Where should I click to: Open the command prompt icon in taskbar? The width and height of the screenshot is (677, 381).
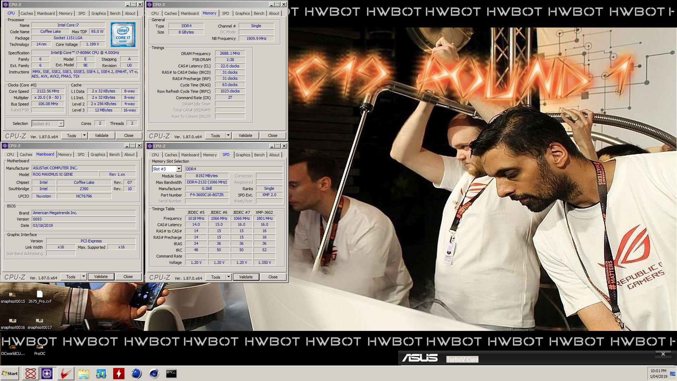point(171,373)
